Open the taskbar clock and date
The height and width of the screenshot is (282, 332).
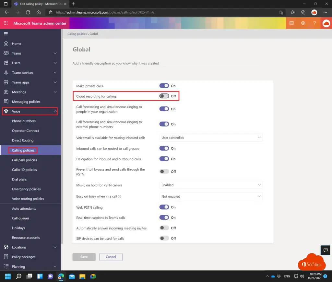(314, 276)
